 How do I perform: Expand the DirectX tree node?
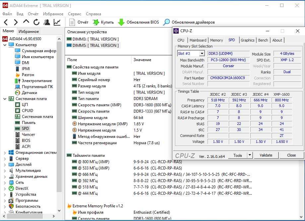click(x=5, y=189)
